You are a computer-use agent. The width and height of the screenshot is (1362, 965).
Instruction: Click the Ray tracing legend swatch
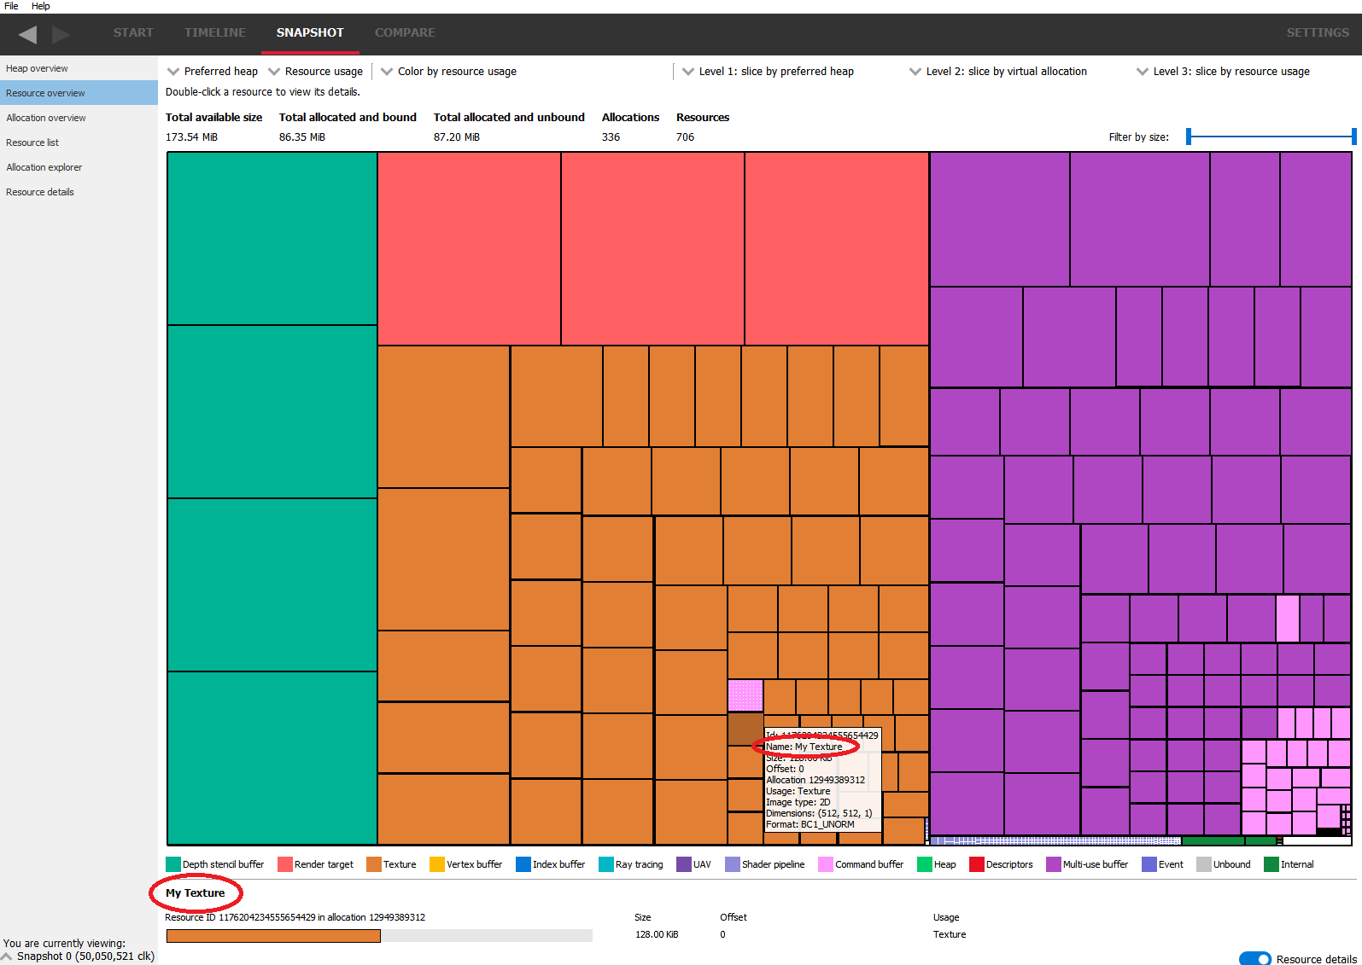point(606,864)
